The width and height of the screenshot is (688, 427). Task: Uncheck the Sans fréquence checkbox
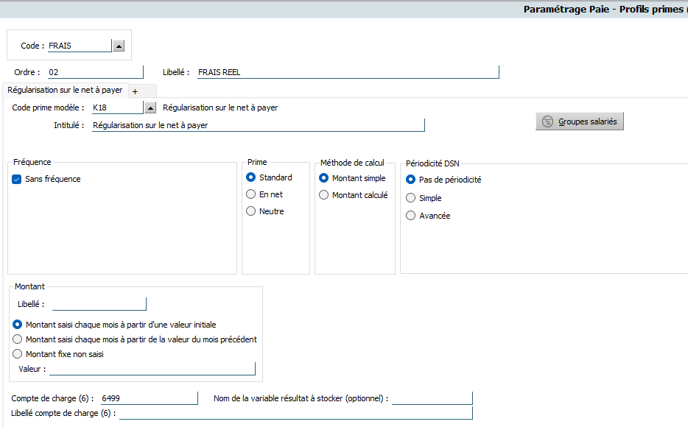[x=17, y=179]
